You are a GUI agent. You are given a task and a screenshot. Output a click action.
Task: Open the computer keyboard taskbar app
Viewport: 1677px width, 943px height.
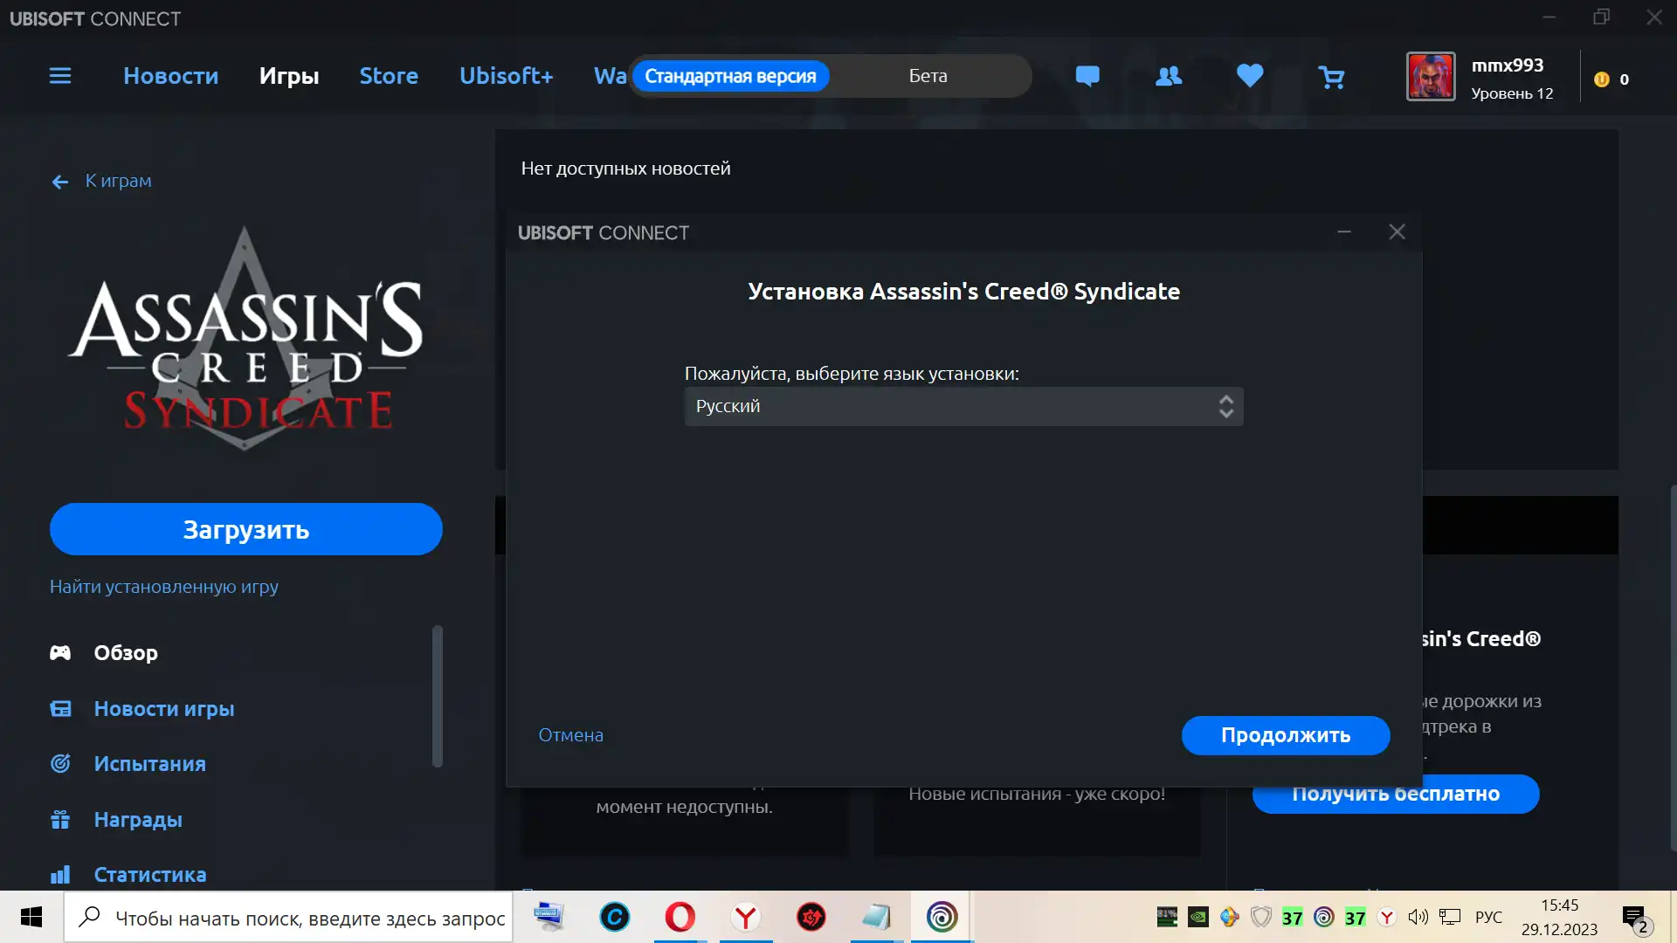pyautogui.click(x=549, y=917)
